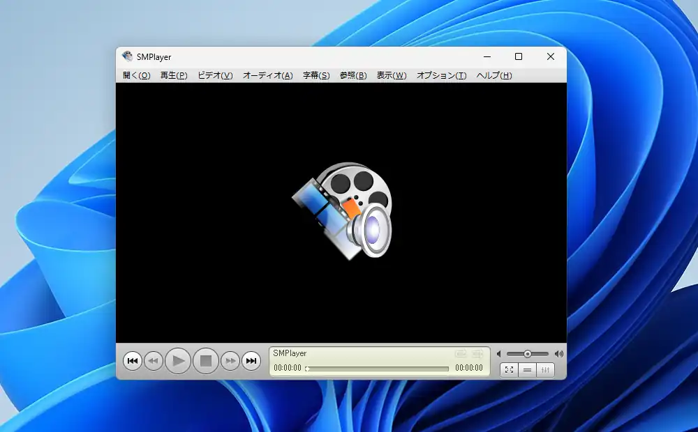698x432 pixels.
Task: Open the 字幕 menu
Action: (315, 75)
